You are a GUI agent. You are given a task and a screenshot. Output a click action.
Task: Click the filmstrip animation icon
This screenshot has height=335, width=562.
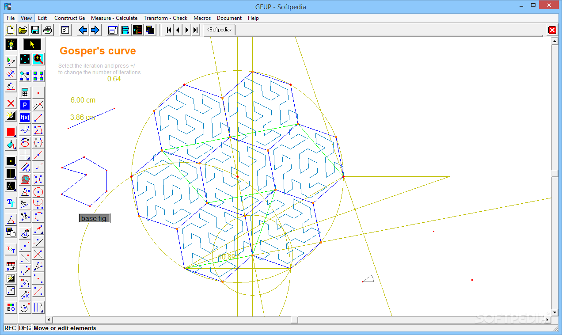pyautogui.click(x=125, y=30)
